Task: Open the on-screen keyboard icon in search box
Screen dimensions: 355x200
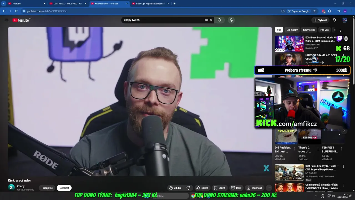Action: point(206,20)
